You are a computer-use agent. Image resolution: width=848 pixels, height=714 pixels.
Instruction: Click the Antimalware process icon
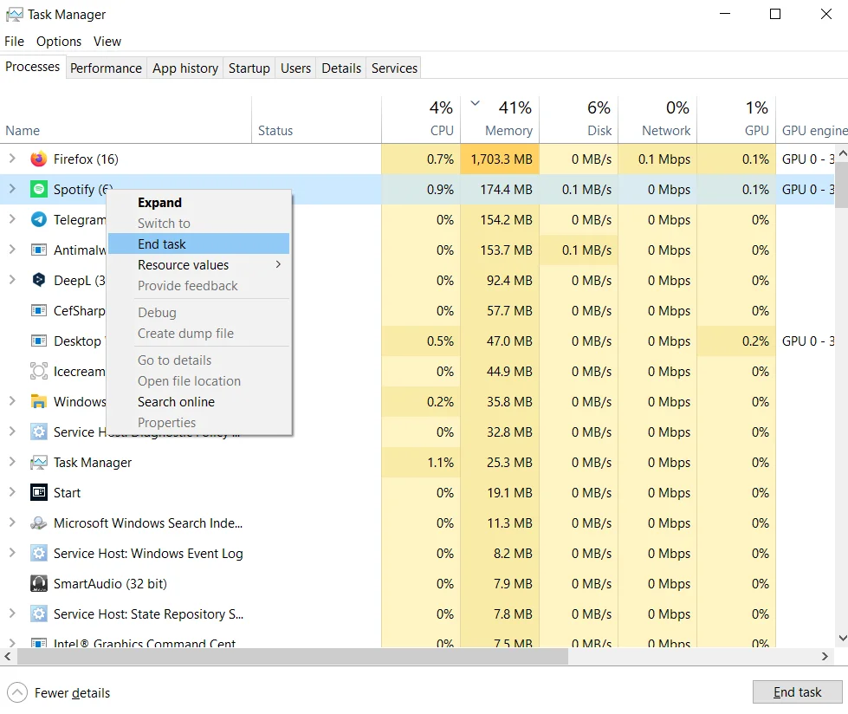[x=38, y=250]
